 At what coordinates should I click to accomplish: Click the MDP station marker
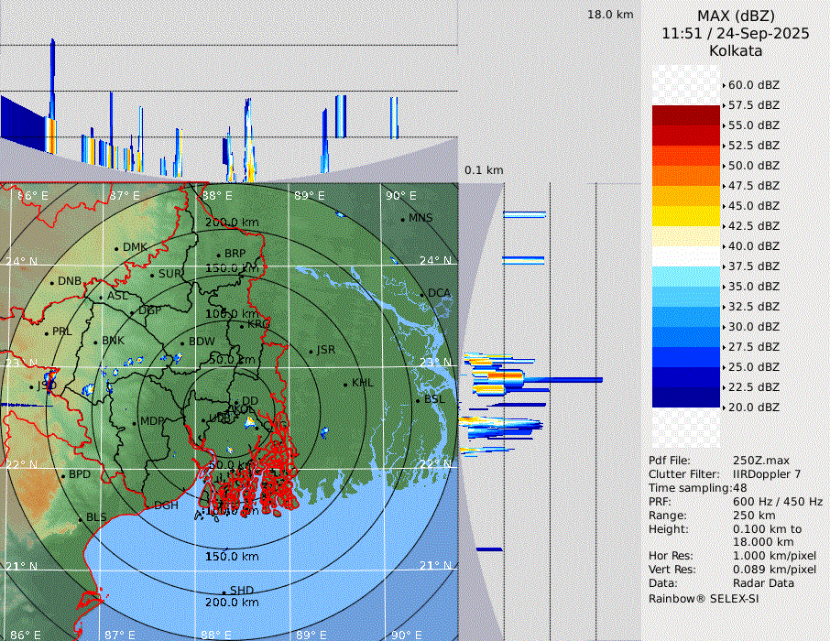tap(134, 422)
